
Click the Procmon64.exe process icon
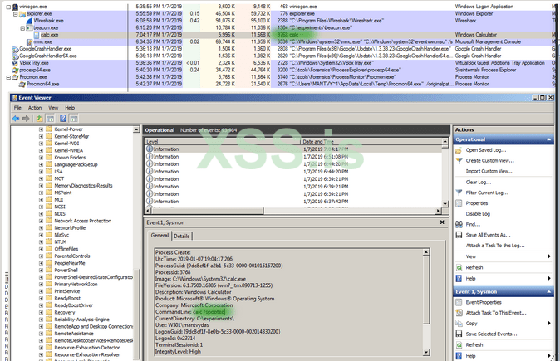click(x=22, y=84)
